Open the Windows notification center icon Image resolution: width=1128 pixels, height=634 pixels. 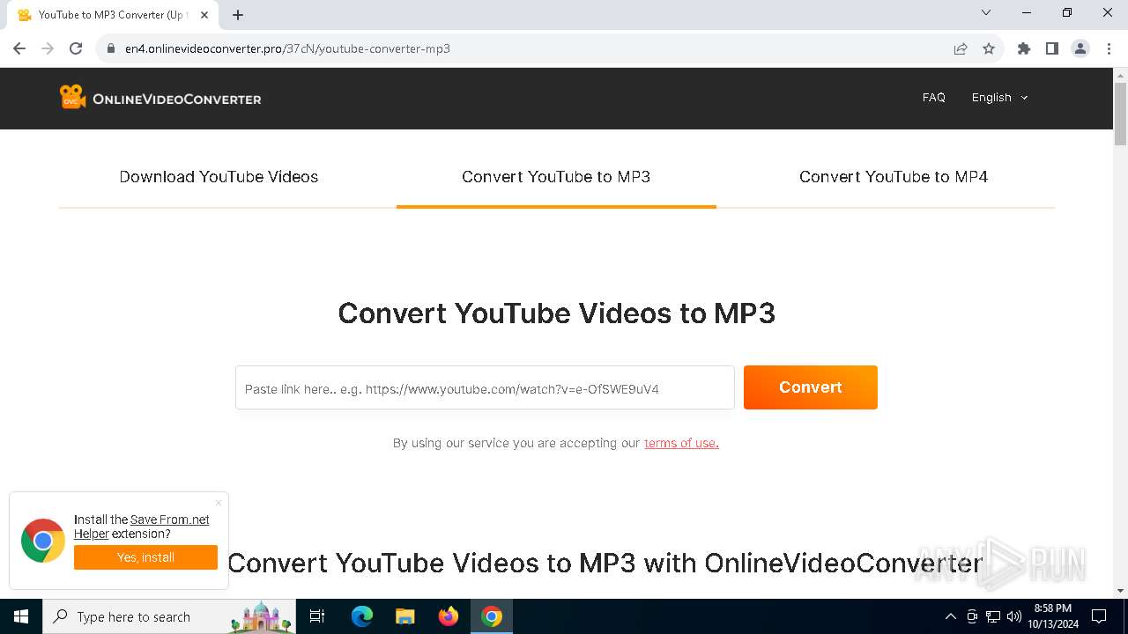pos(1099,616)
